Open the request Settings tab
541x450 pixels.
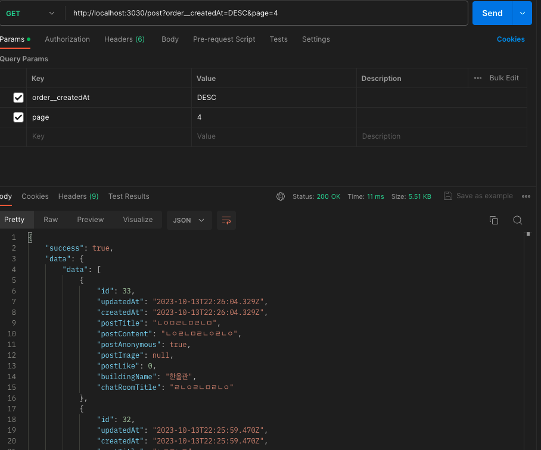316,39
